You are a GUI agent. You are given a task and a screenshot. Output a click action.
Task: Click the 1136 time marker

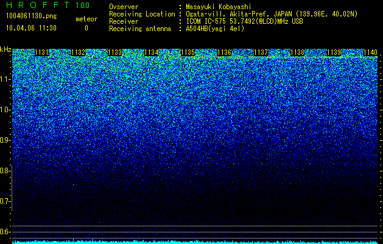(224, 52)
